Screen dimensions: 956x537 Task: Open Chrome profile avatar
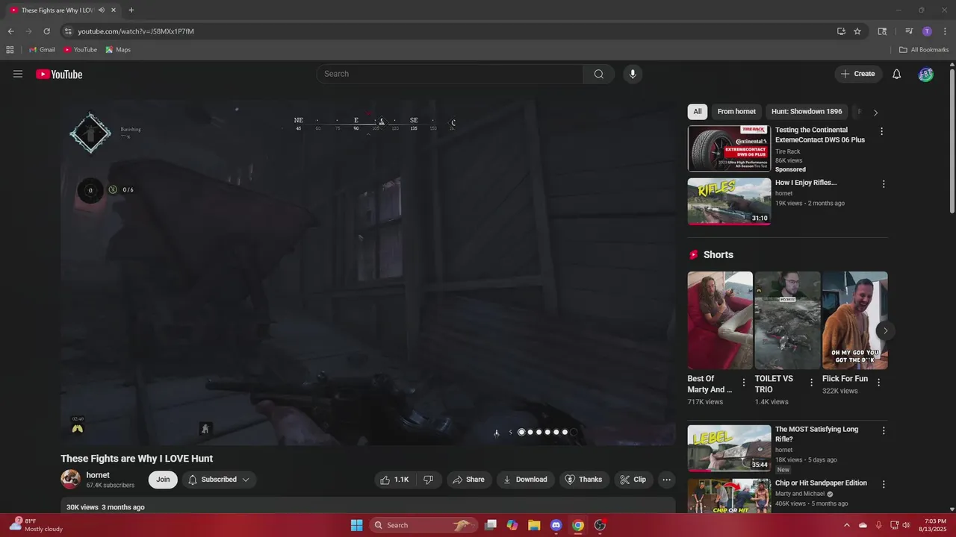927,31
